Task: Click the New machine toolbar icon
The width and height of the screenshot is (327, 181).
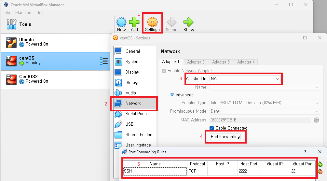Action: [121, 24]
